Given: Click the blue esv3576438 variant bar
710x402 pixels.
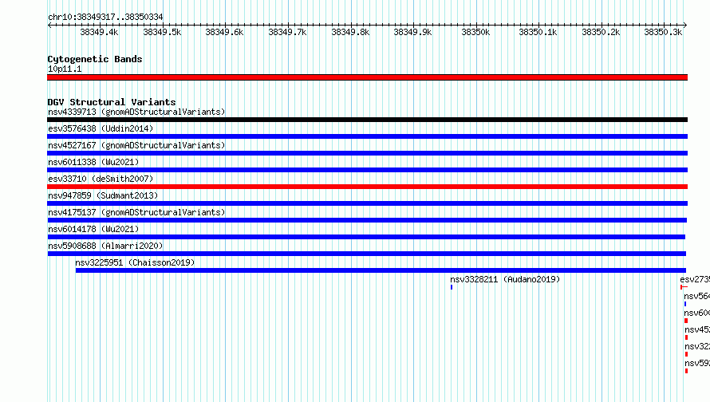Looking at the screenshot, I should point(367,136).
